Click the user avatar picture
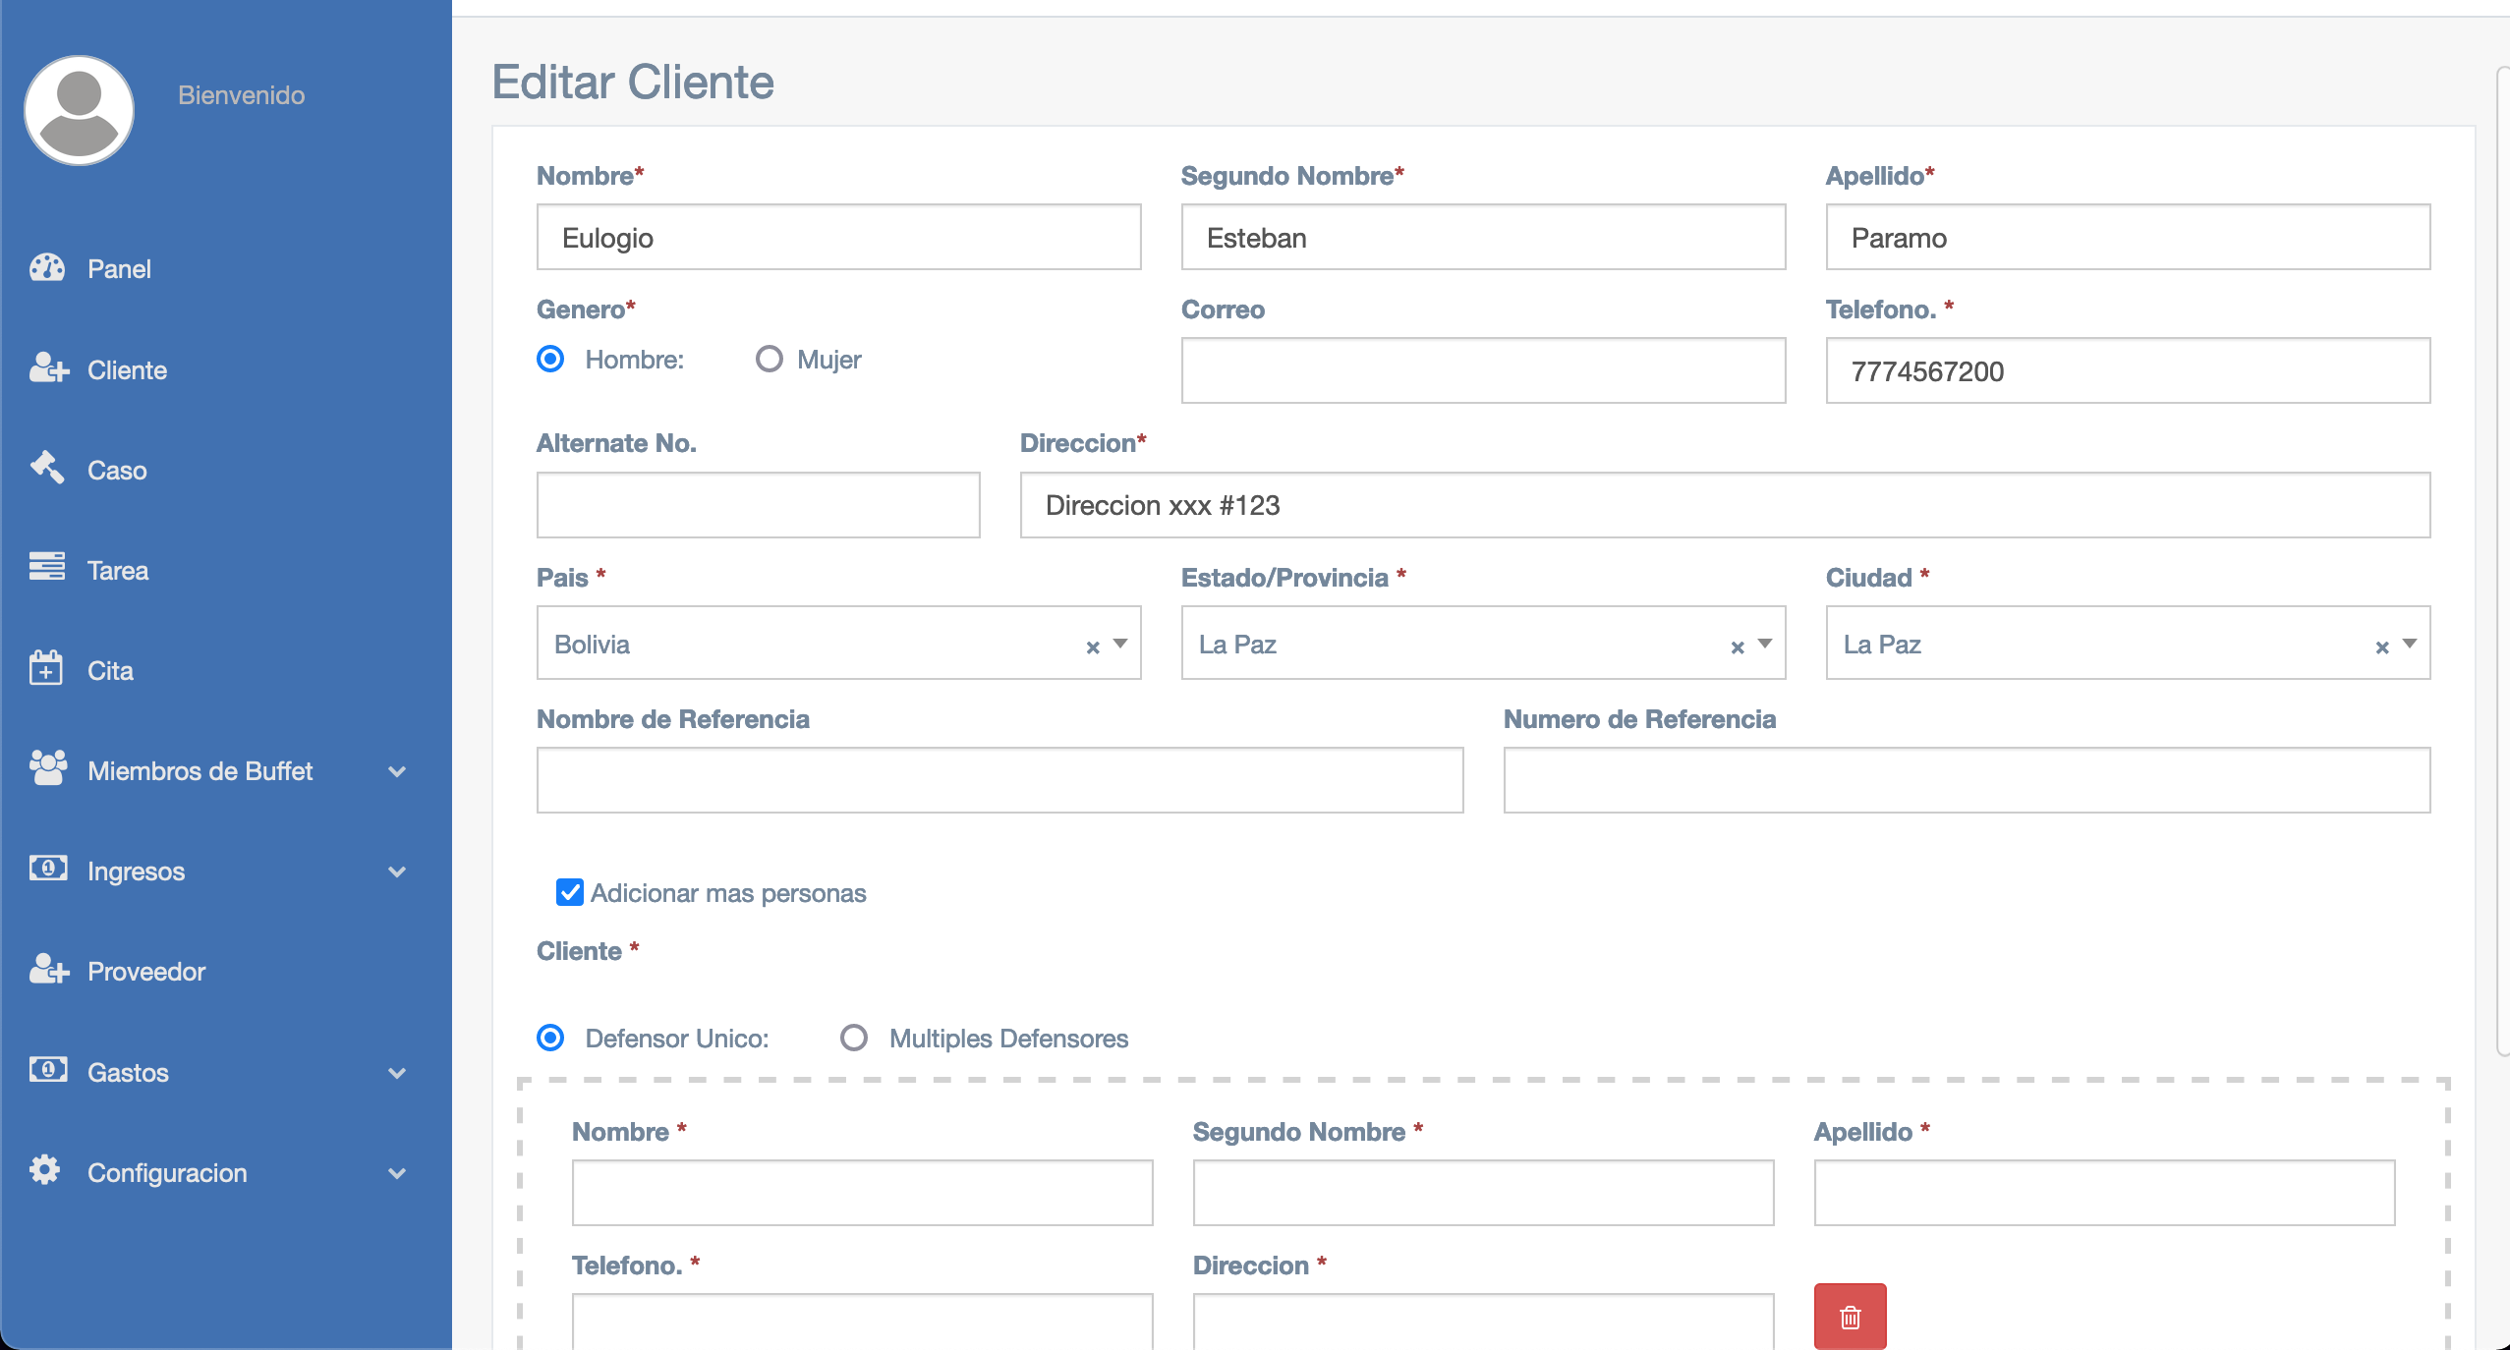Image resolution: width=2510 pixels, height=1350 pixels. point(80,110)
